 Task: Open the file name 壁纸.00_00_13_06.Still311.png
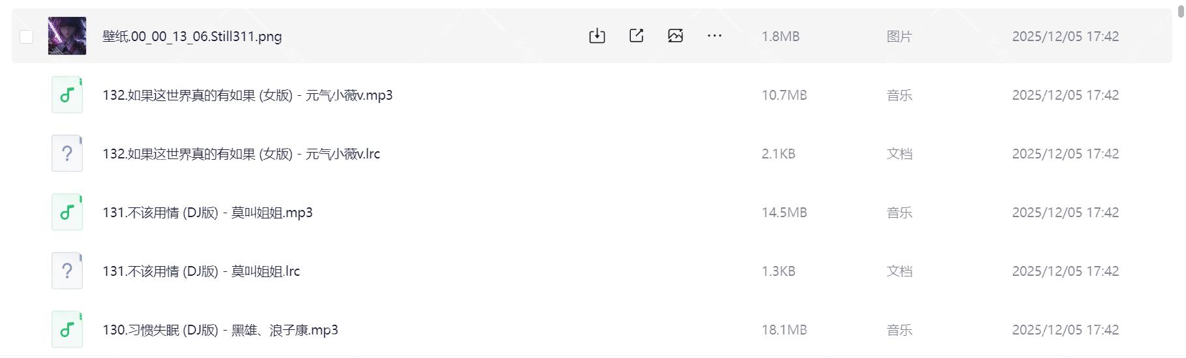pyautogui.click(x=192, y=37)
